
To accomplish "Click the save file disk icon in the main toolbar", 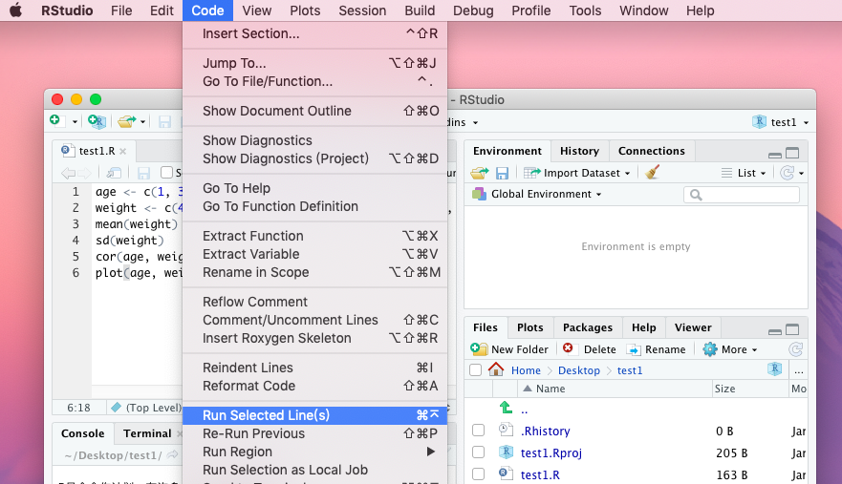I will click(164, 122).
